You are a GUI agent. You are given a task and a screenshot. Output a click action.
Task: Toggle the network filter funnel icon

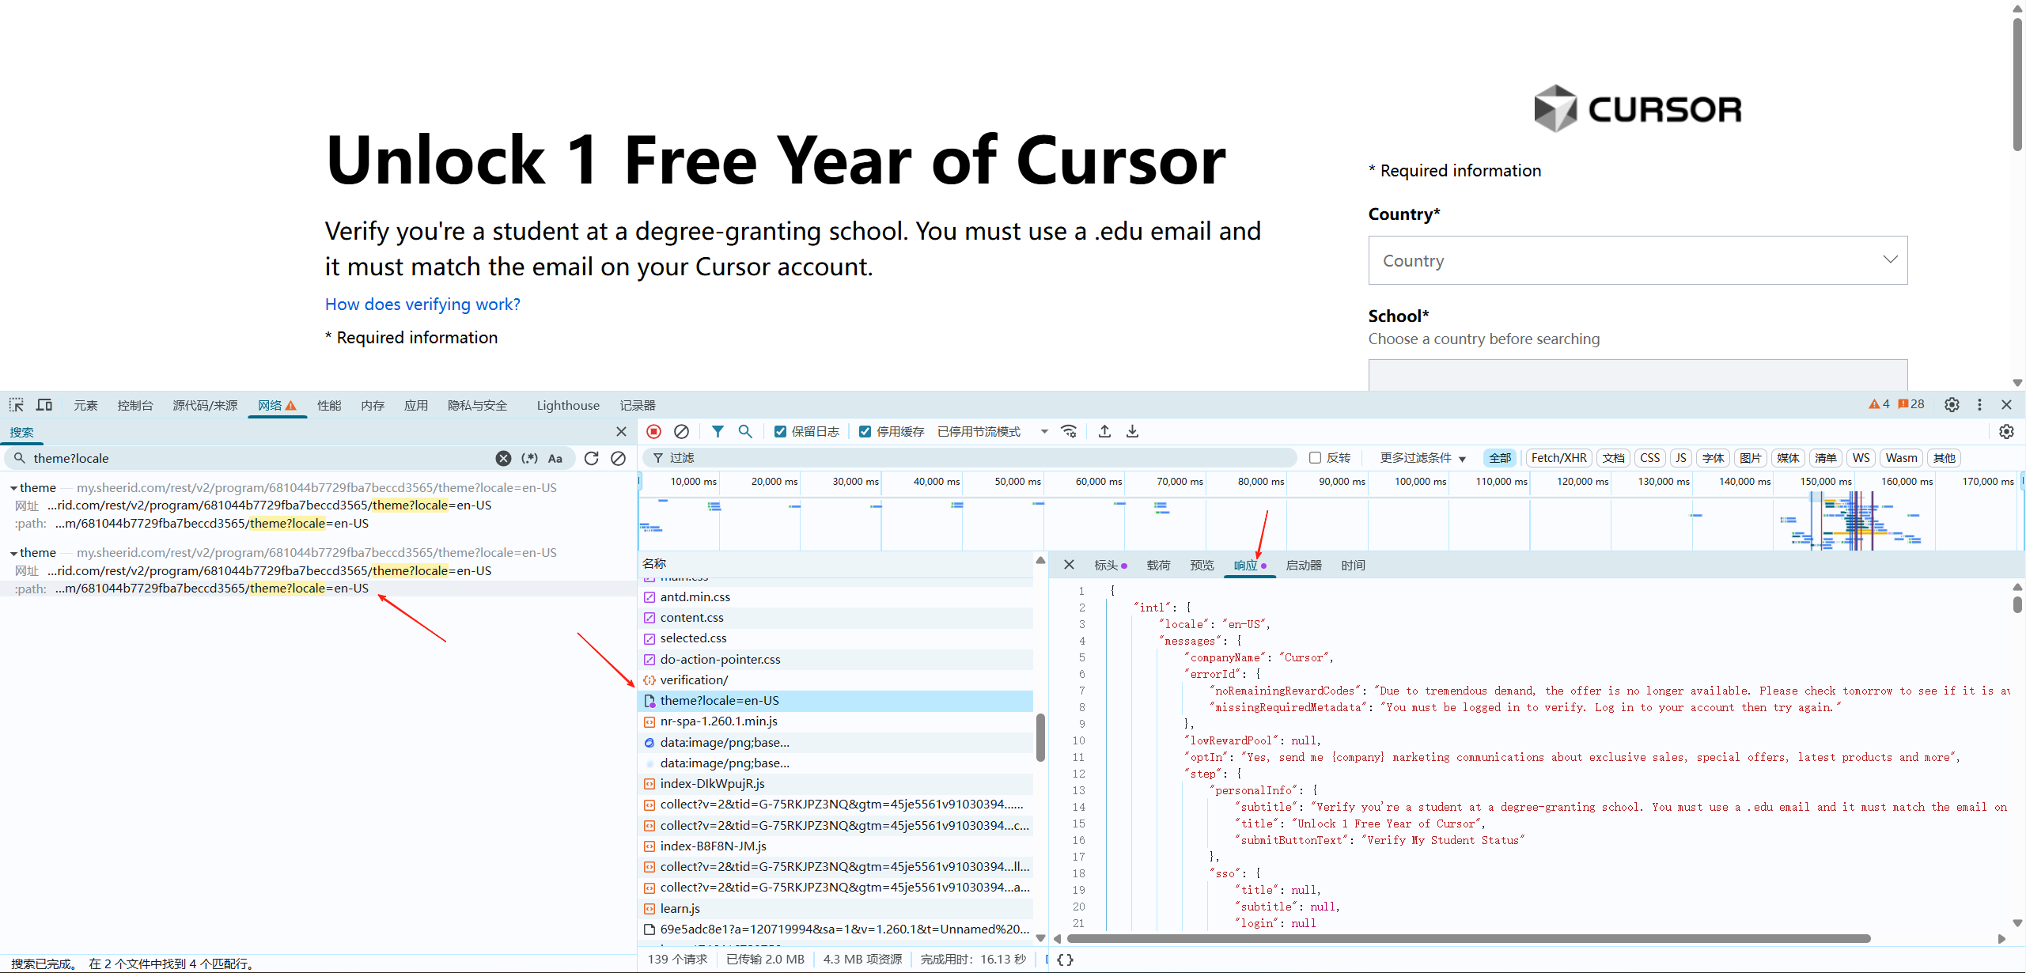click(x=717, y=431)
